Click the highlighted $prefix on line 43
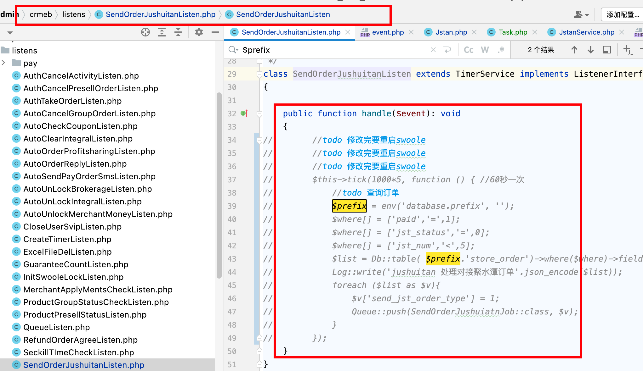 [443, 259]
